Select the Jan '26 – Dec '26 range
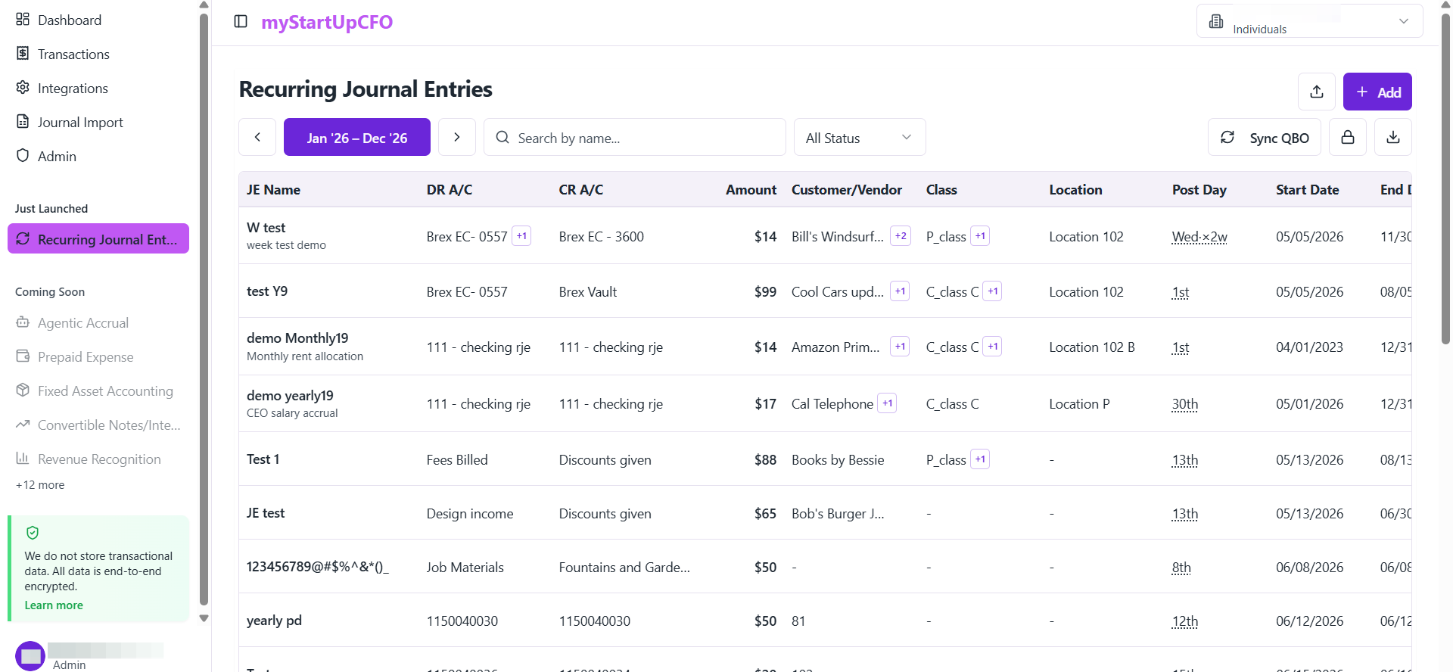 (357, 137)
